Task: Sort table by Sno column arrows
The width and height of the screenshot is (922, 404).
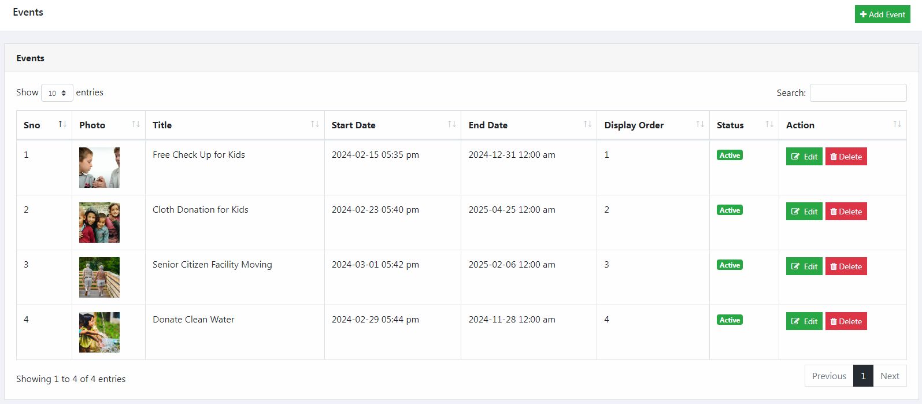Action: 62,124
